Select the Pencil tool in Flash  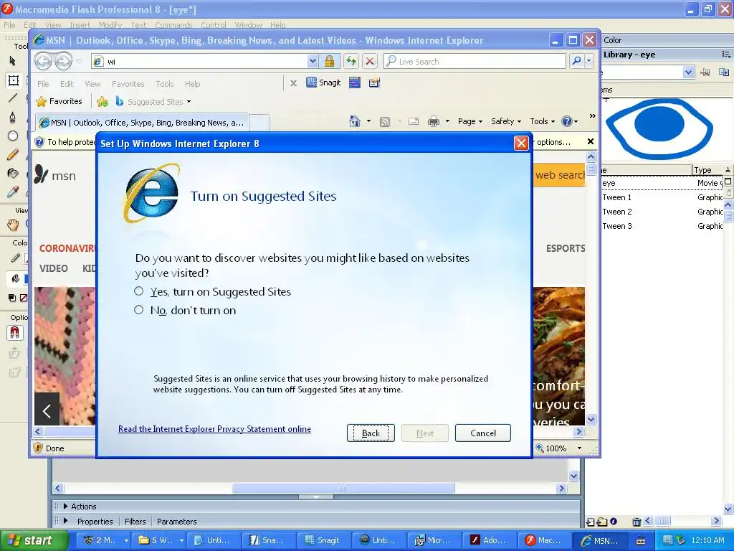coord(13,154)
